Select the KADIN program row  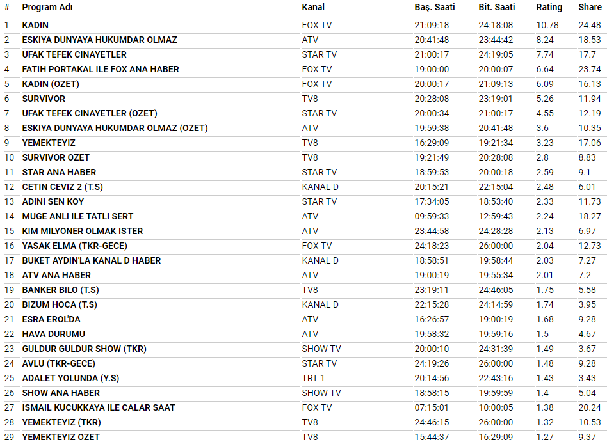coord(35,25)
